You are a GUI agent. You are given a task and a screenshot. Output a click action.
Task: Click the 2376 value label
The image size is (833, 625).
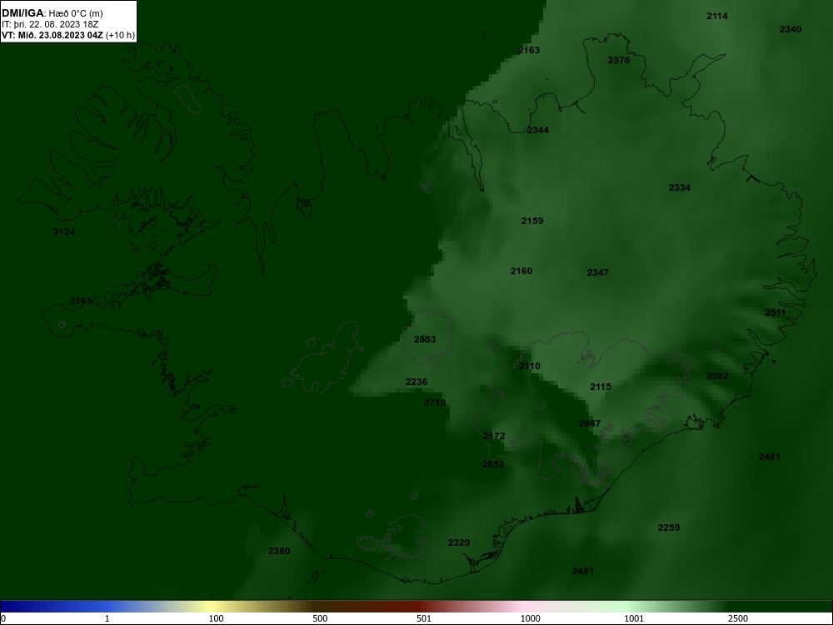[618, 61]
